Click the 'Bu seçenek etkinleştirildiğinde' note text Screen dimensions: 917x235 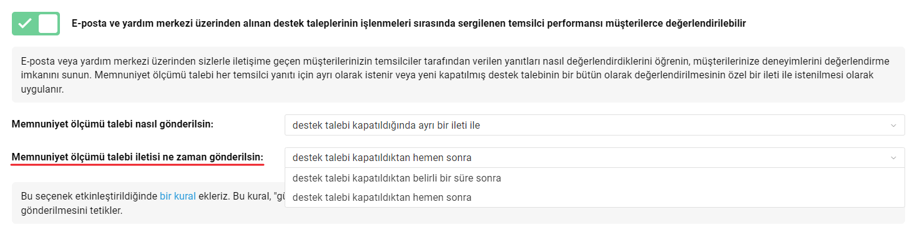[89, 196]
